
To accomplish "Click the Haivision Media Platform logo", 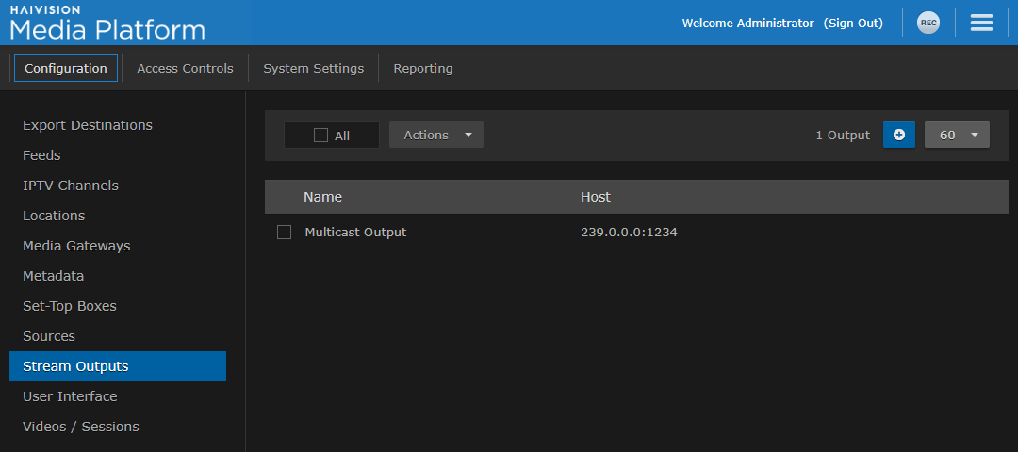I will (107, 23).
